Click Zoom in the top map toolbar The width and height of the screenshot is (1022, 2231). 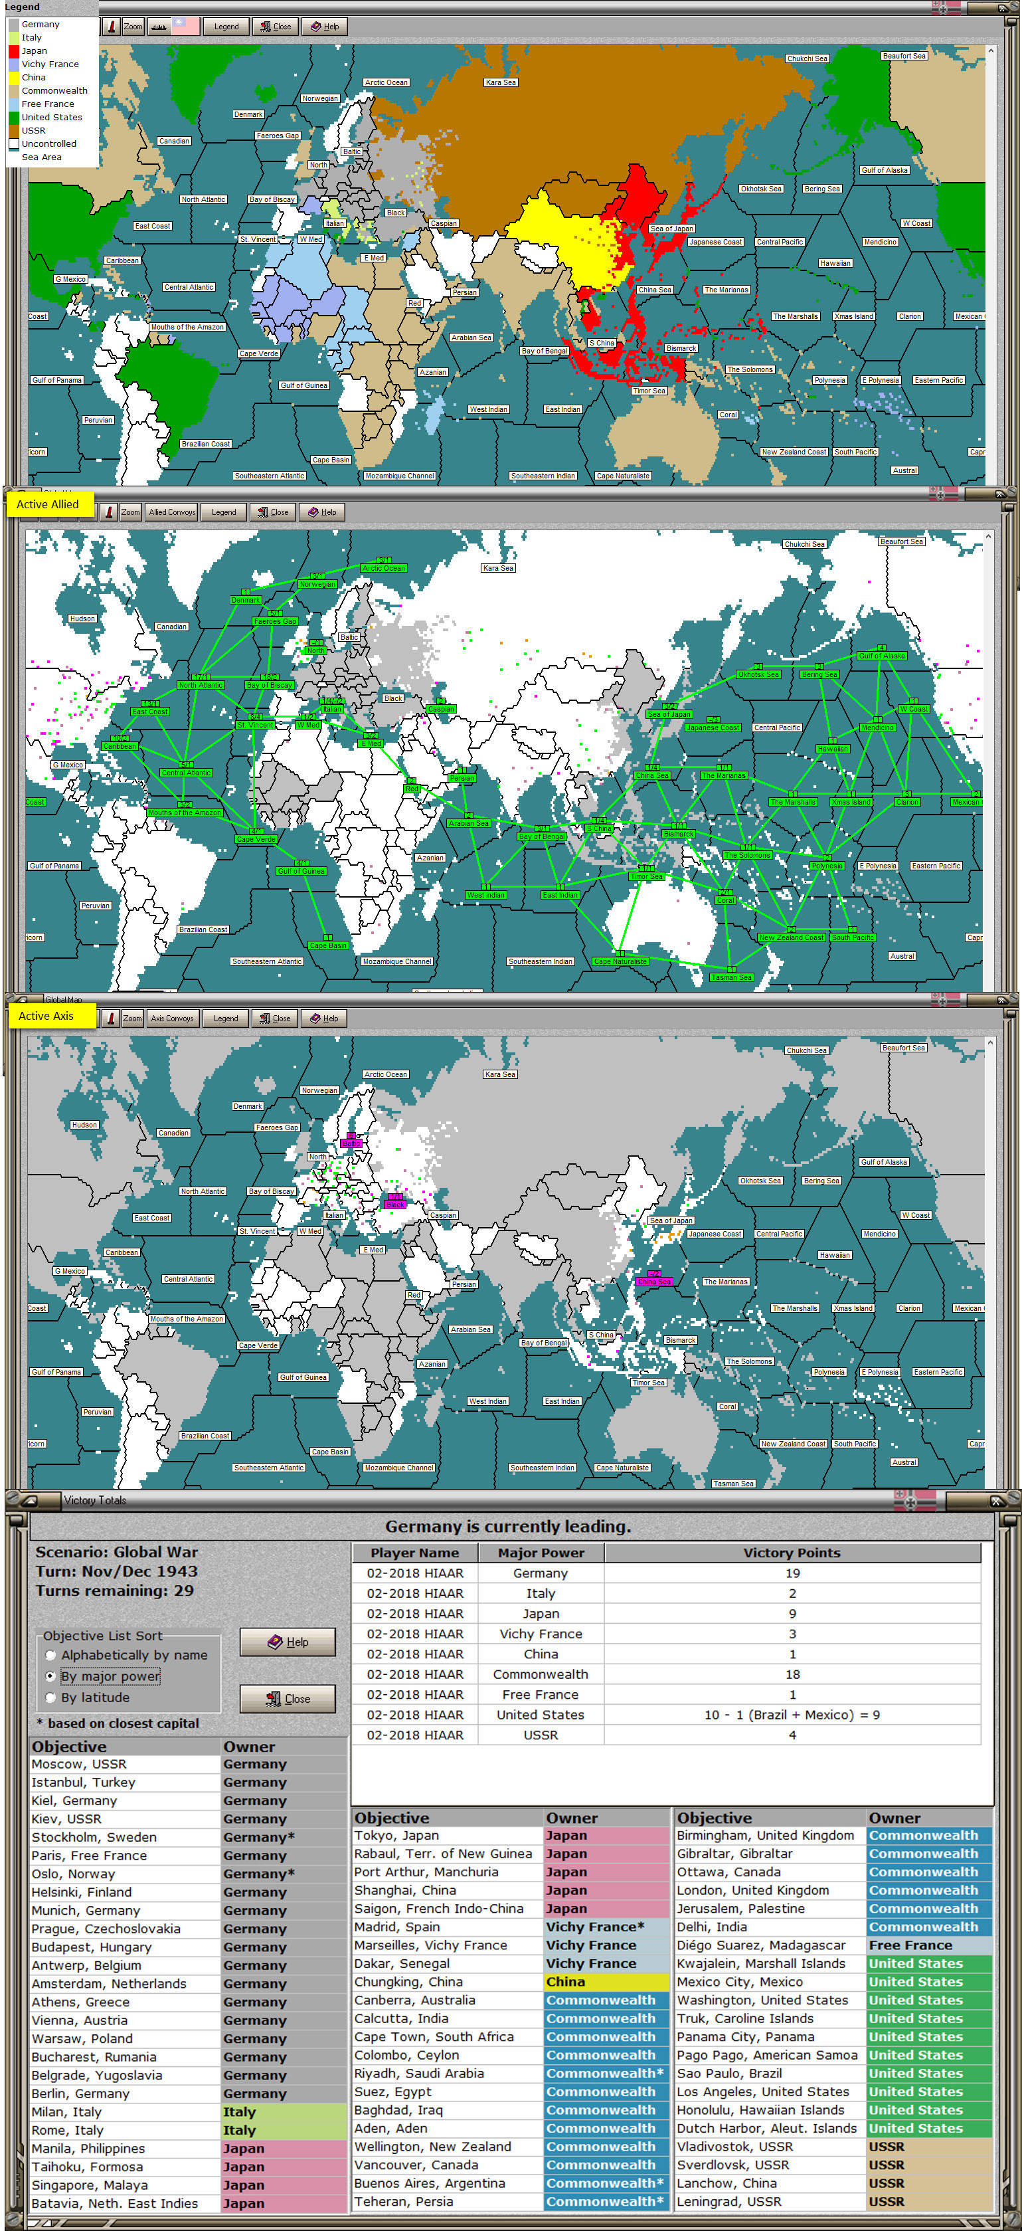coord(133,27)
